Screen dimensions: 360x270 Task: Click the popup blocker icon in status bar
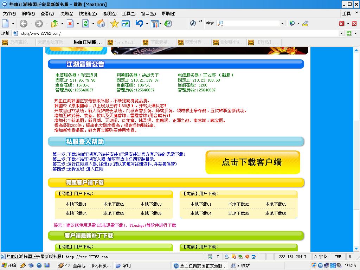pyautogui.click(x=234, y=257)
